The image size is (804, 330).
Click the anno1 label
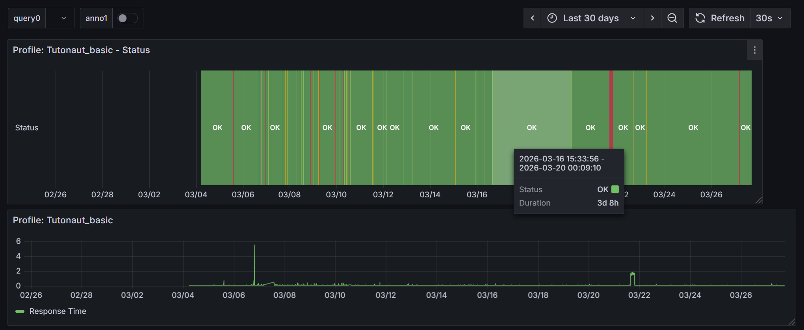[x=96, y=18]
